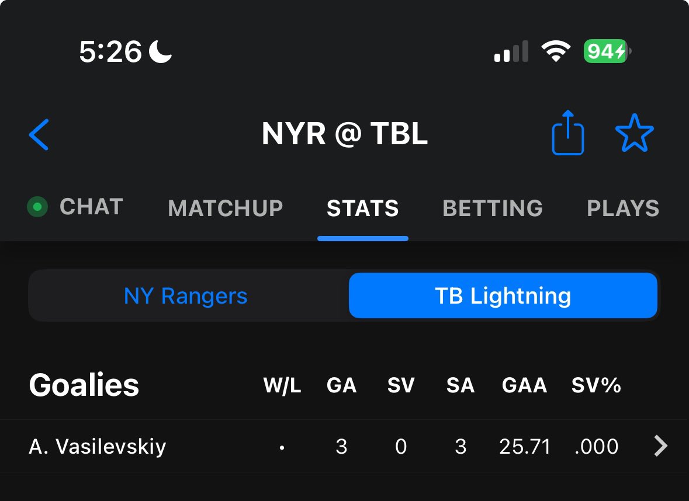Tap the cellular signal bars icon
The height and width of the screenshot is (501, 689).
[511, 51]
